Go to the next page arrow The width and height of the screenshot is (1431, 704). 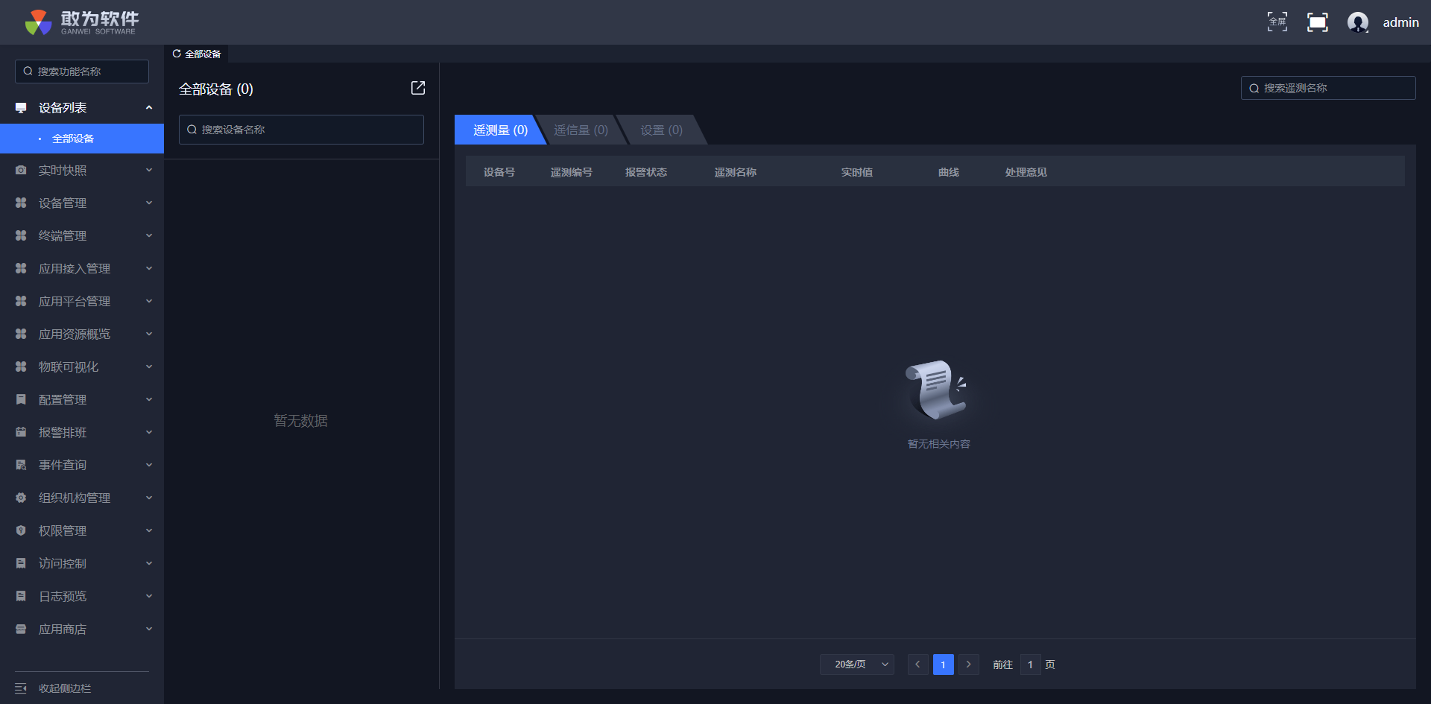pos(969,665)
